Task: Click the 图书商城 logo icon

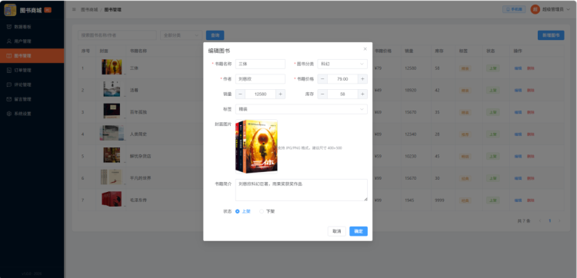Action: (x=10, y=10)
